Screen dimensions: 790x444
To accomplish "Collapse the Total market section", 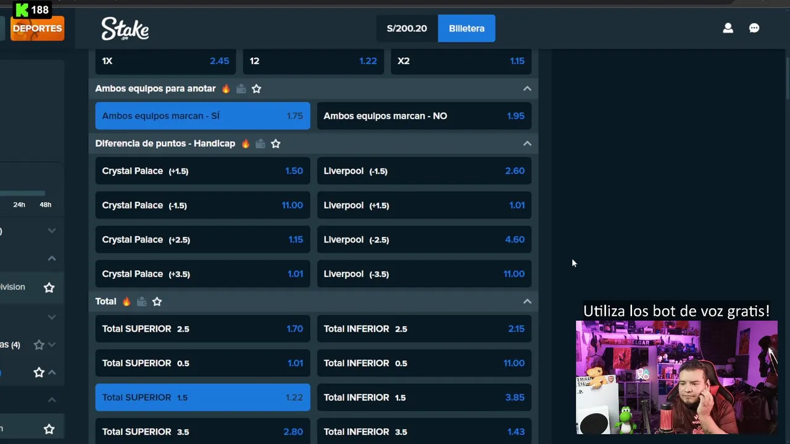I will [527, 302].
